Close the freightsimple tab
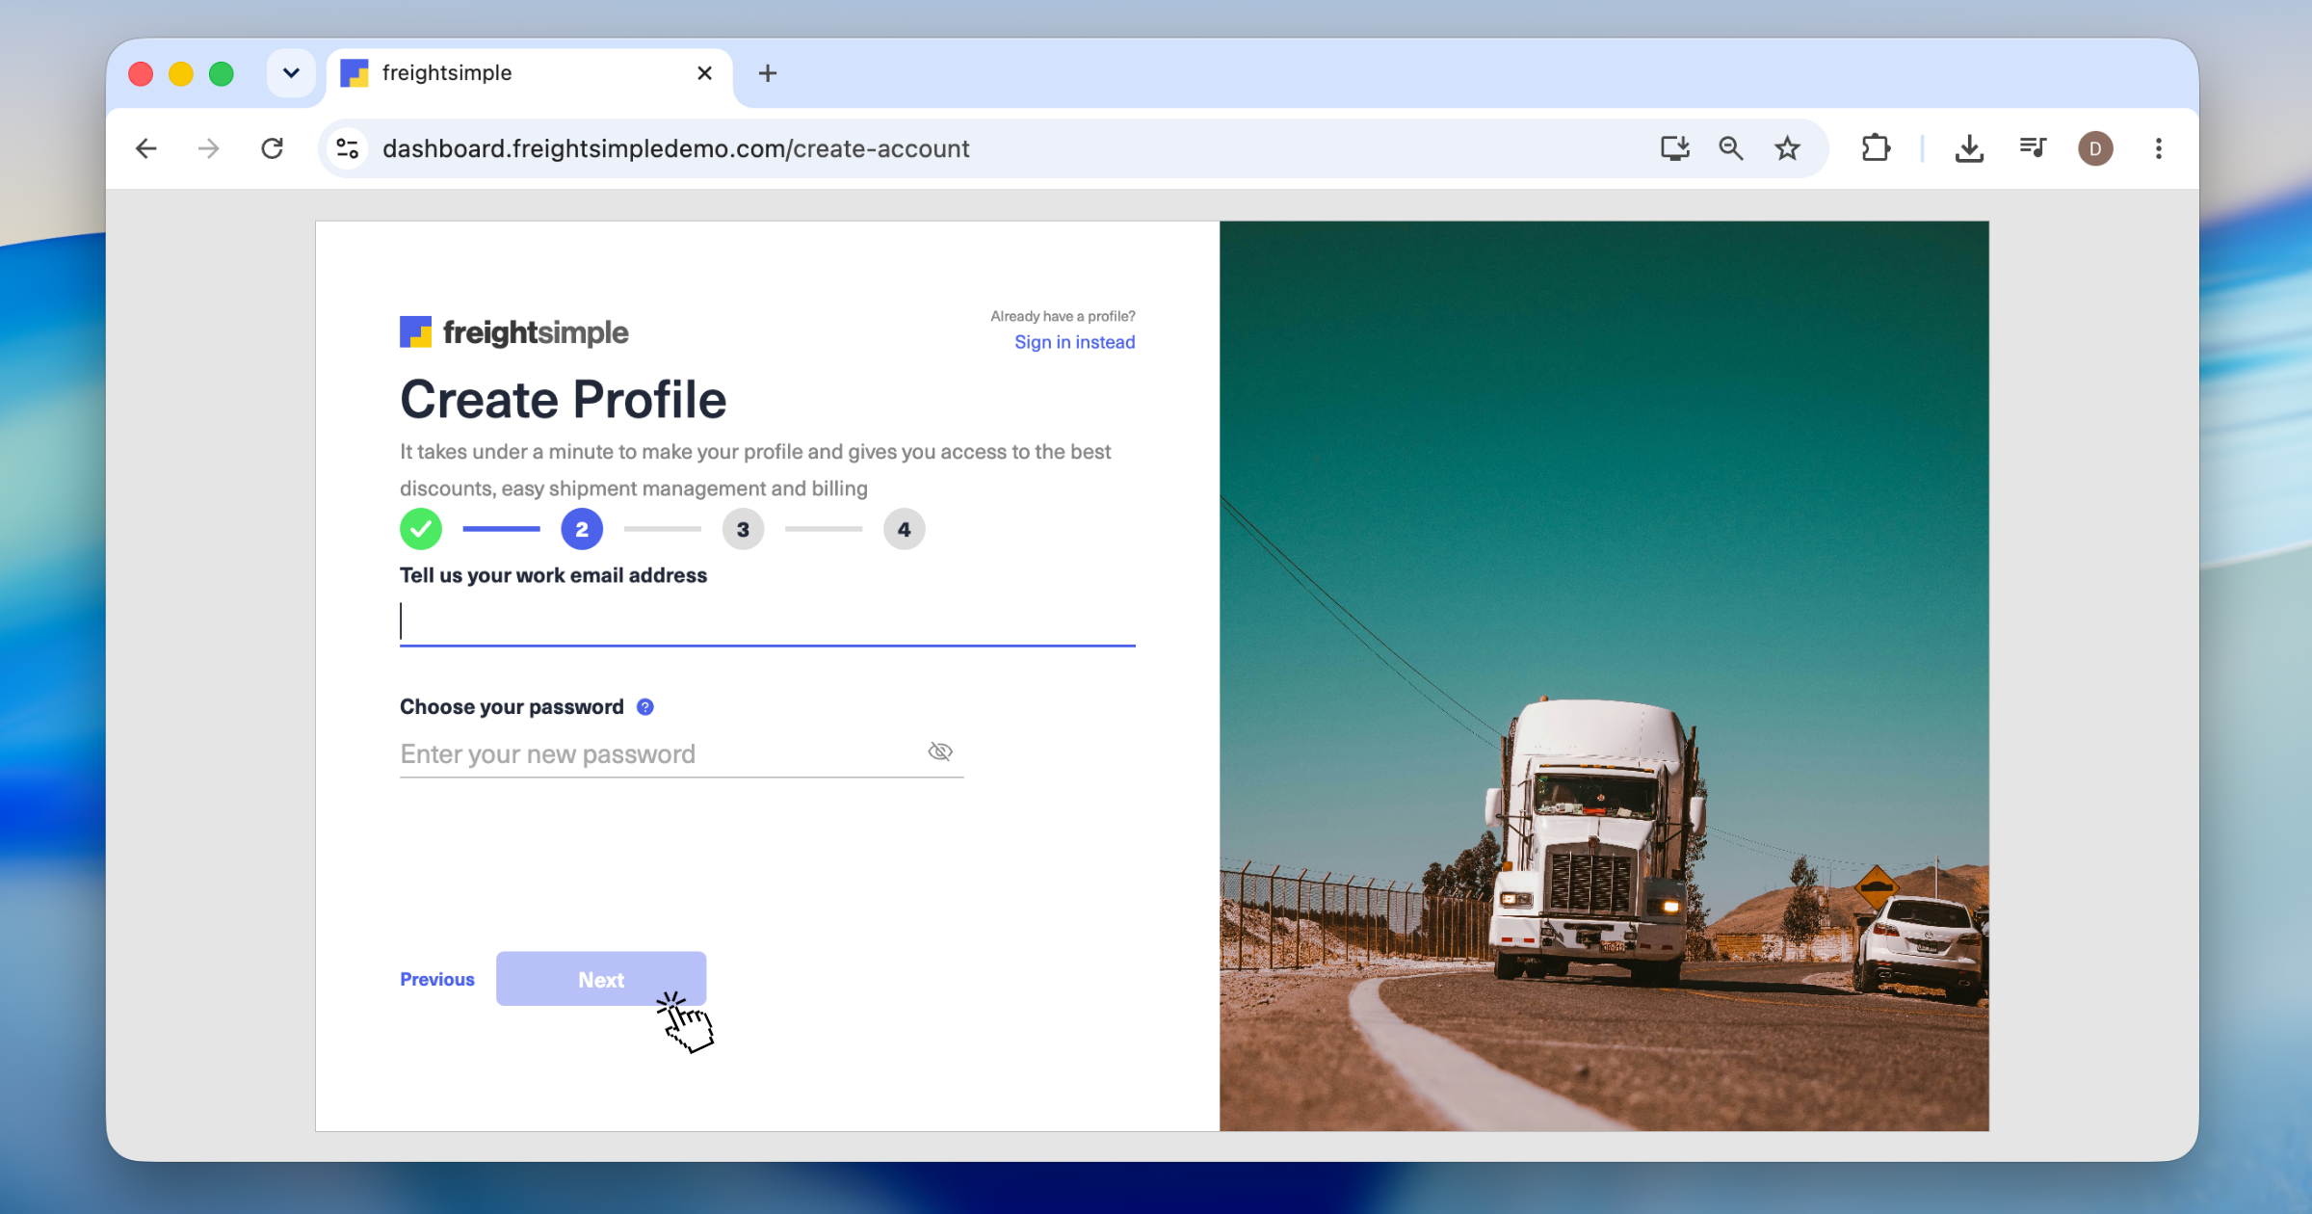The width and height of the screenshot is (2312, 1214). (704, 73)
